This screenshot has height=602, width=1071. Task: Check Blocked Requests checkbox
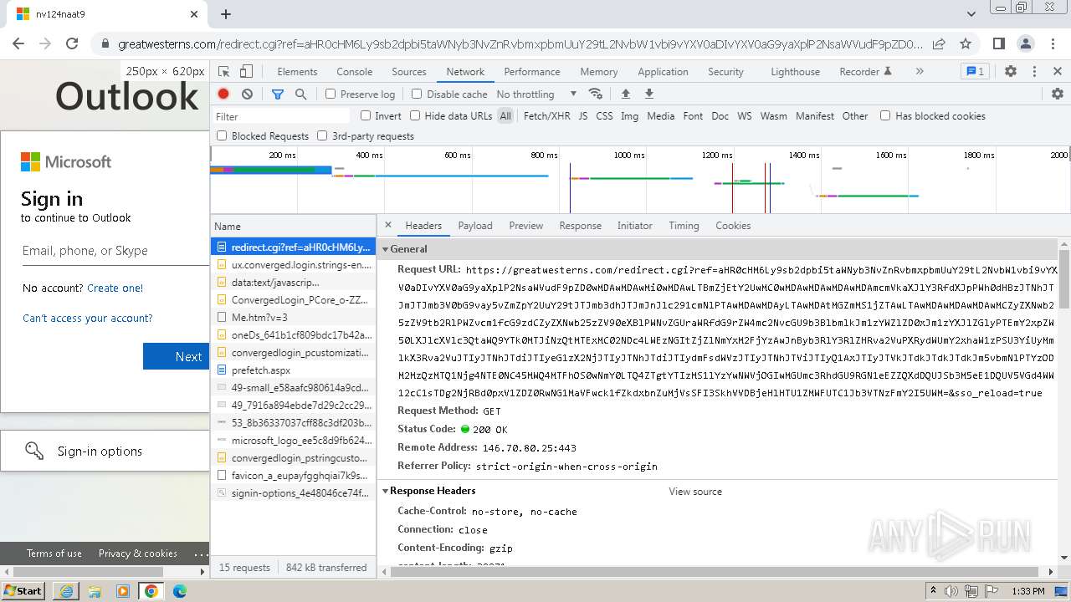222,135
